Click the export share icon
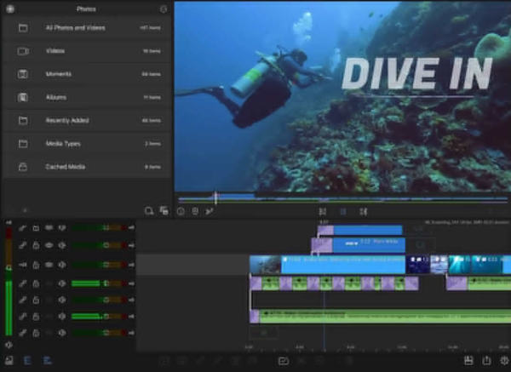 tap(486, 360)
